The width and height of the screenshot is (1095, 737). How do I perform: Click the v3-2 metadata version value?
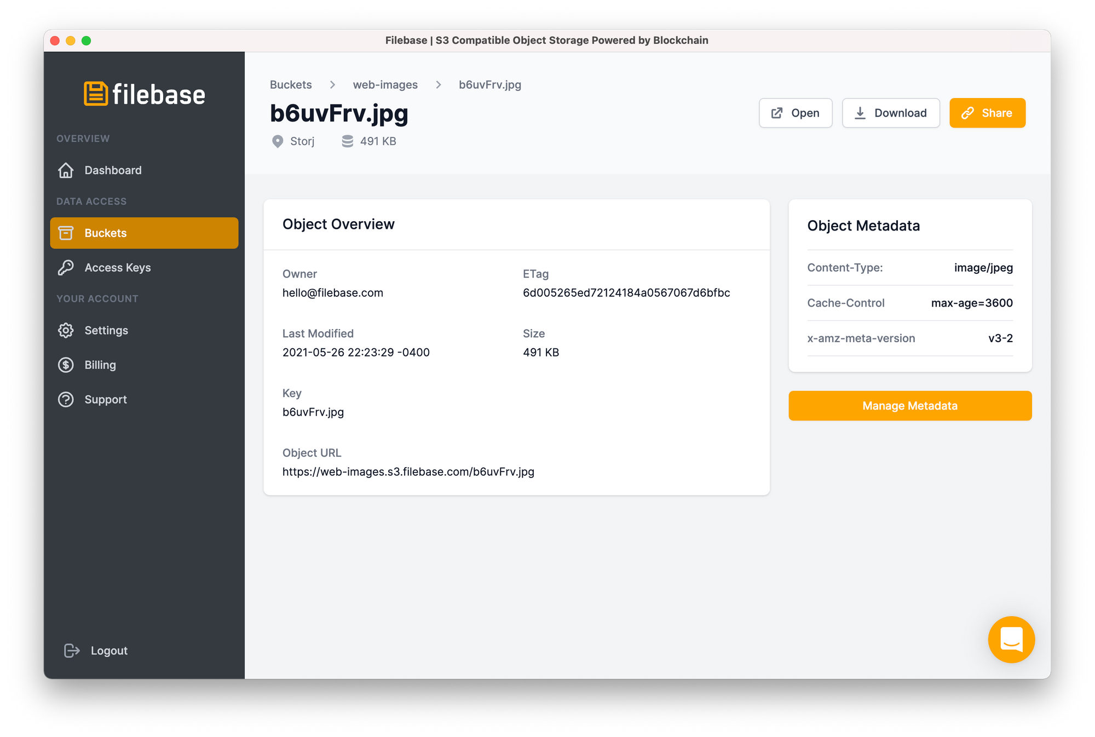(1000, 338)
